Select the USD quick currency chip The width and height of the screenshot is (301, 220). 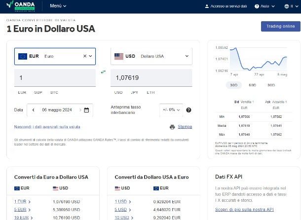118,92
